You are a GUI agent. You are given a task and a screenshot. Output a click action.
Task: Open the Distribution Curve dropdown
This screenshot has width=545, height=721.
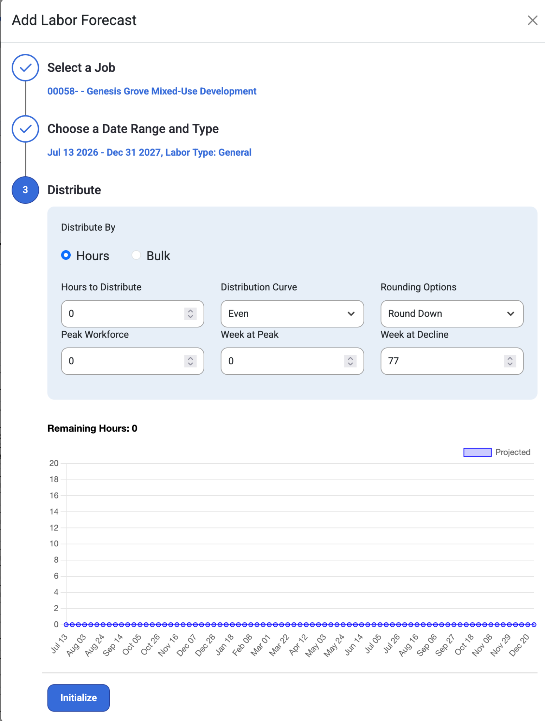(292, 314)
